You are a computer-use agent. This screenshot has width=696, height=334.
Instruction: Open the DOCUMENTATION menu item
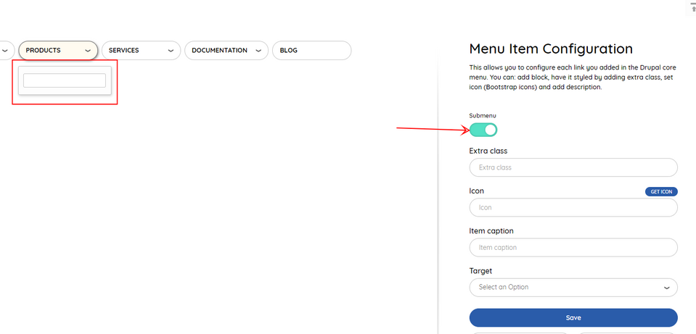(219, 51)
